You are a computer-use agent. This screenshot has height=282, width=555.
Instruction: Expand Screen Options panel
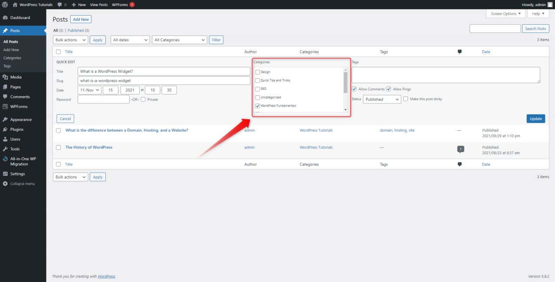[506, 14]
